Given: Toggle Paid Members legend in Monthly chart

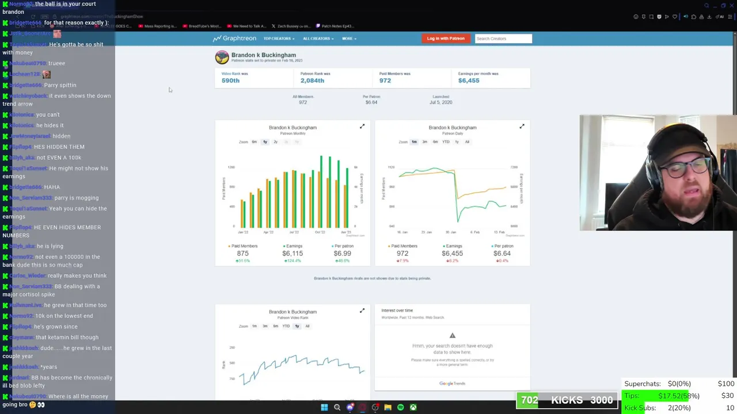Looking at the screenshot, I should (x=243, y=246).
